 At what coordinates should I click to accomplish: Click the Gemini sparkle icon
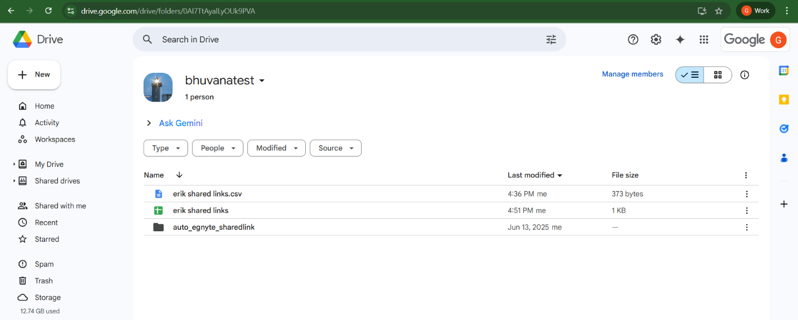[680, 39]
